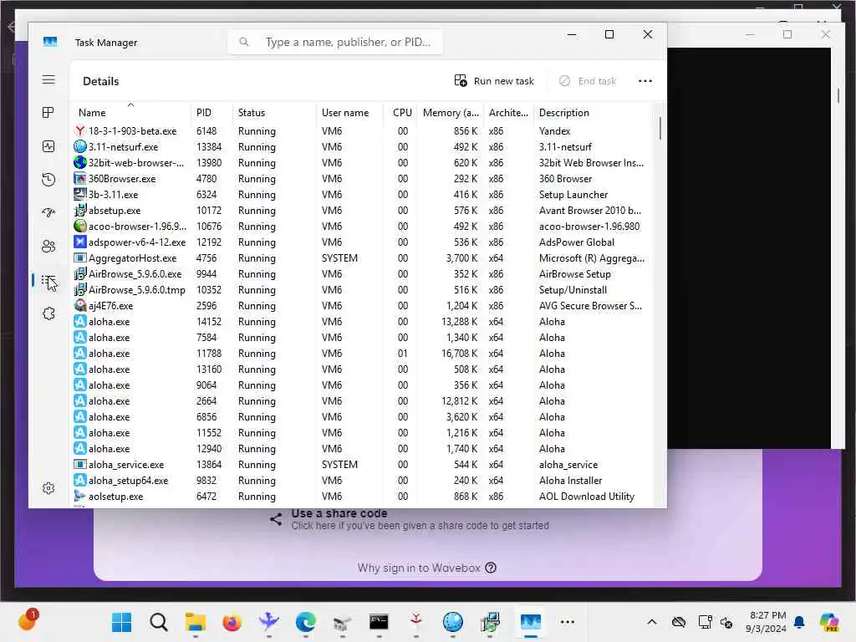The image size is (856, 642).
Task: Select the absetup.exe row
Action: (x=362, y=210)
